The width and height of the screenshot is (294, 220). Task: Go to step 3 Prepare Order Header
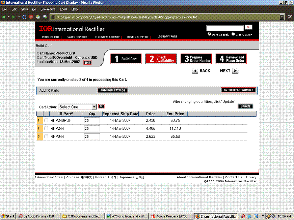[196, 59]
